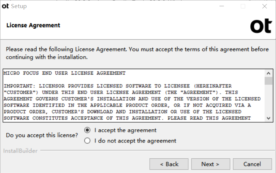Click the greyed-out maximize window button
The height and width of the screenshot is (173, 276).
pos(243,6)
